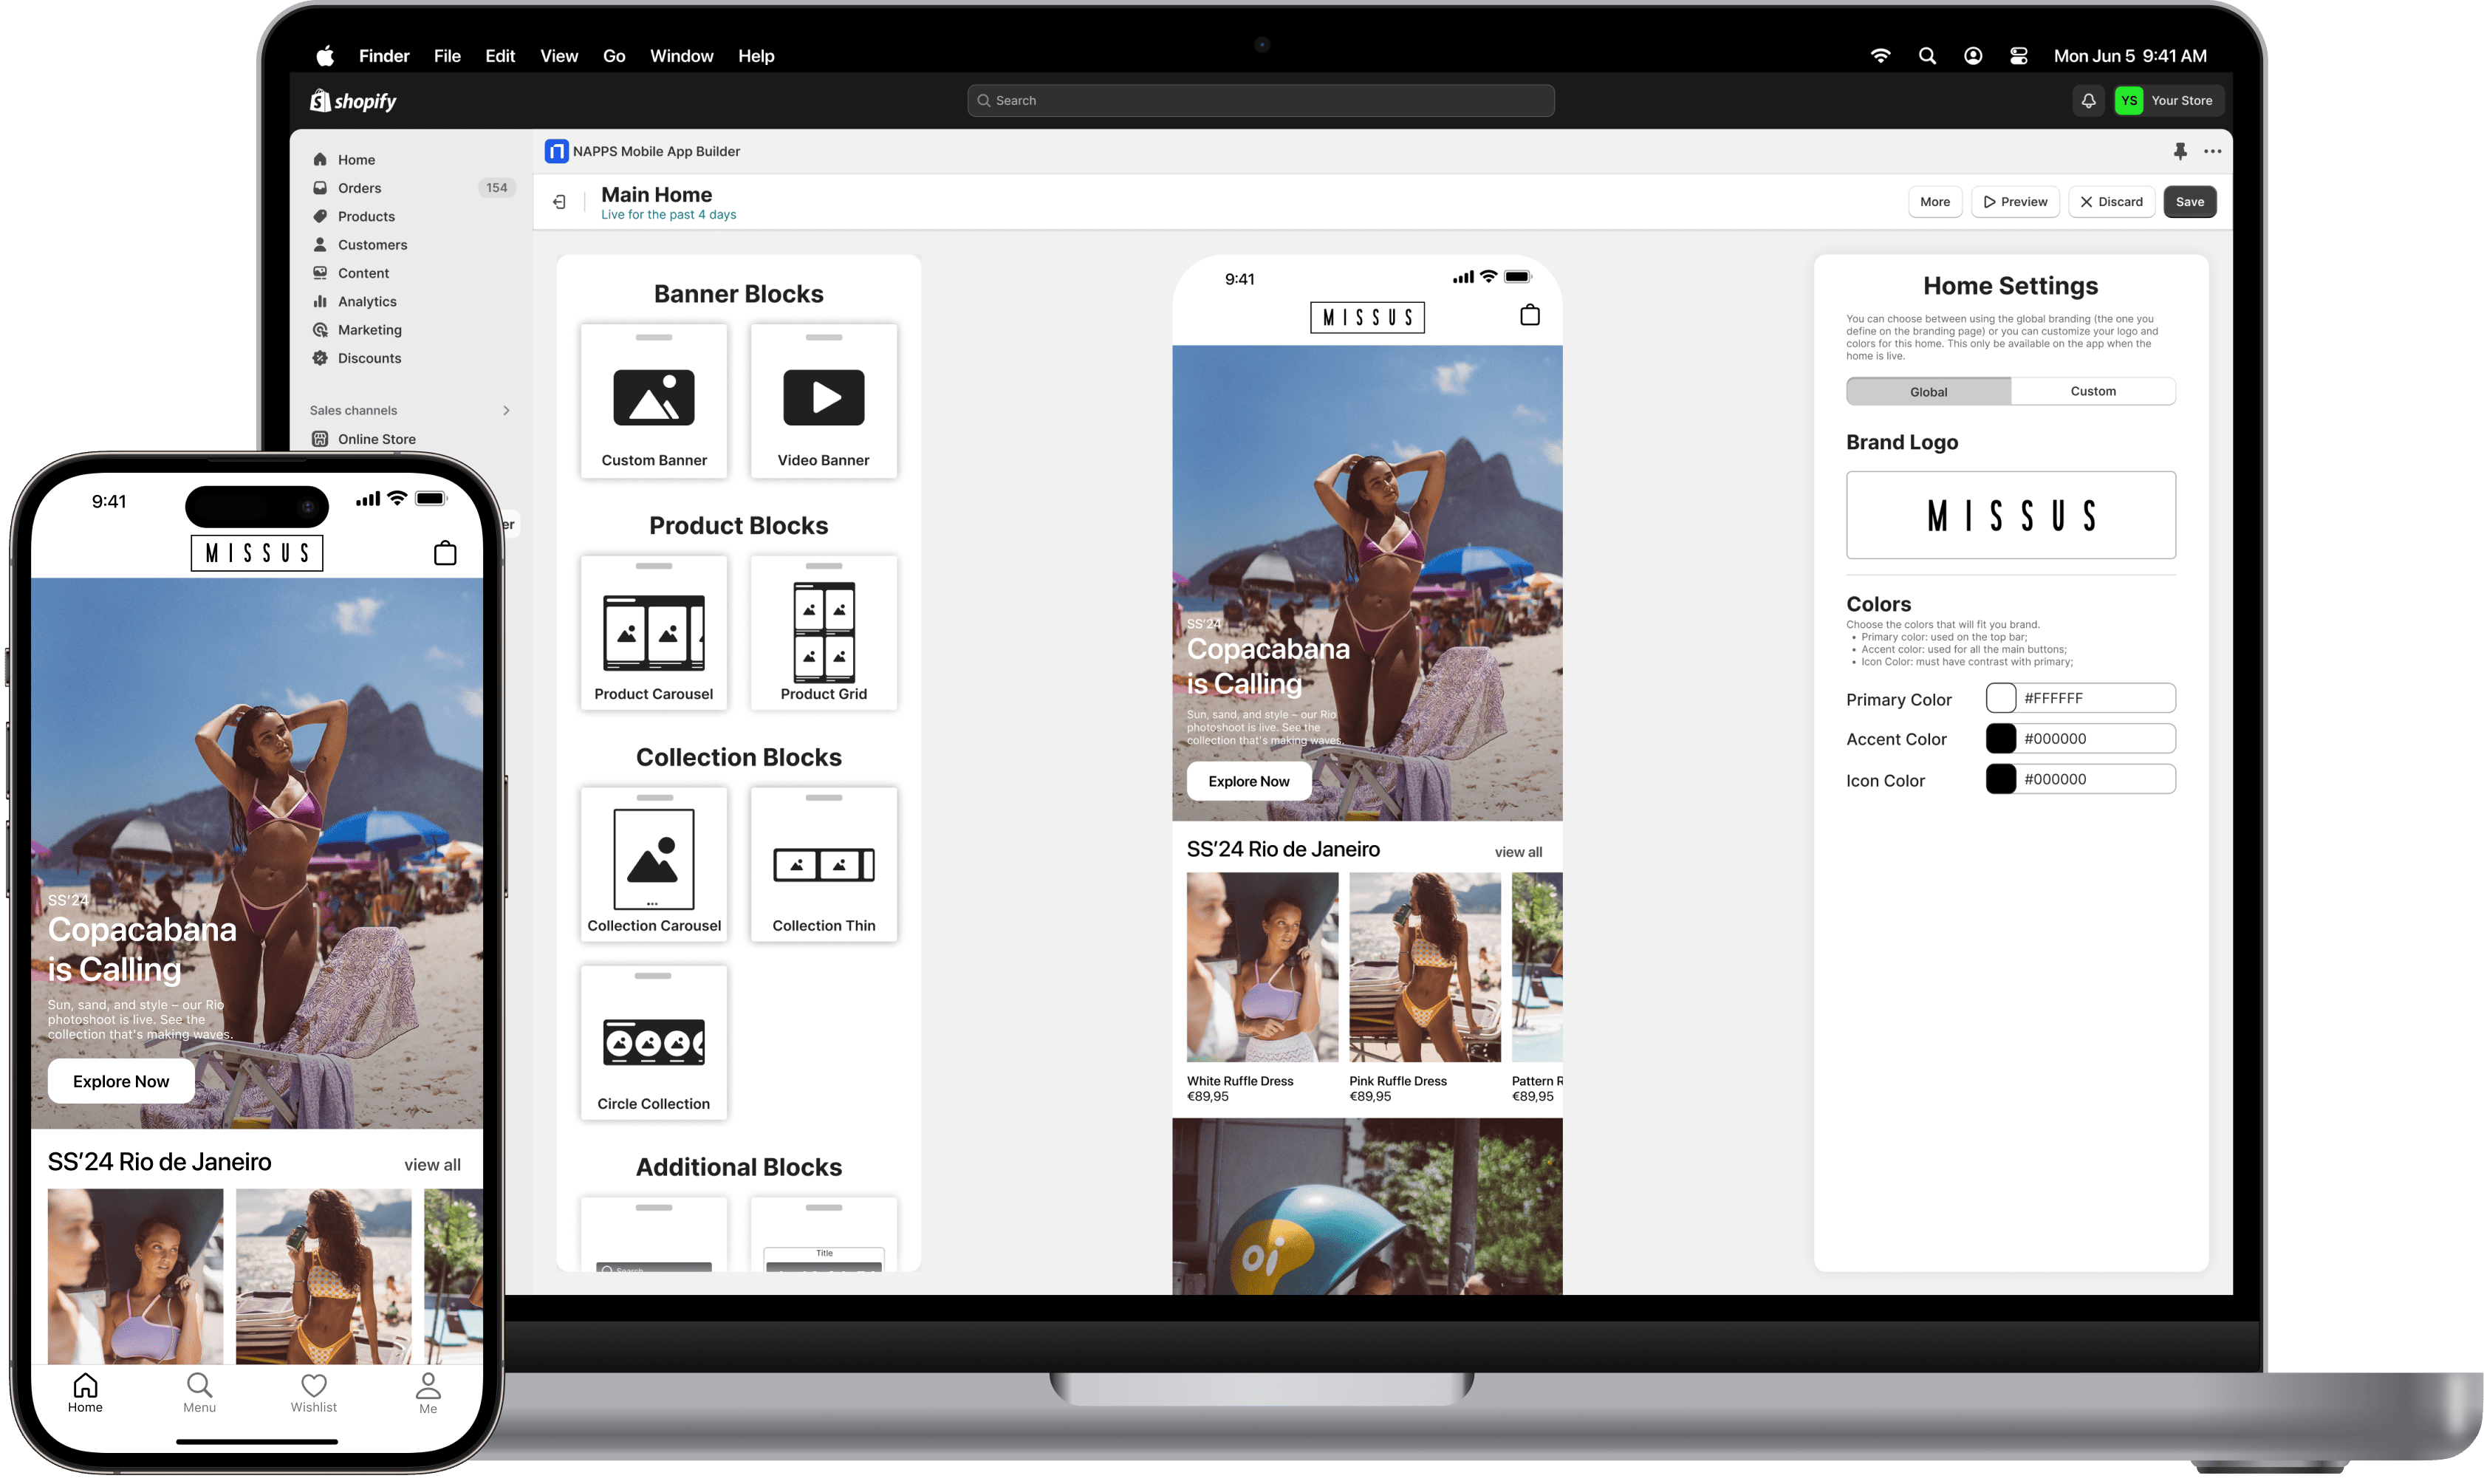Tap the Home icon on the phone tab bar

(85, 1385)
